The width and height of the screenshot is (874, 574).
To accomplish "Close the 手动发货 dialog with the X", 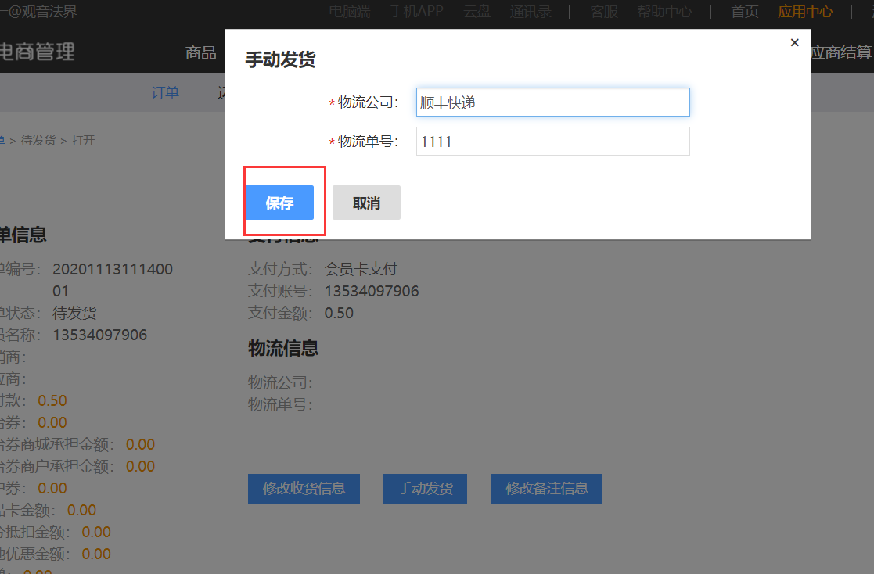I will pyautogui.click(x=795, y=42).
